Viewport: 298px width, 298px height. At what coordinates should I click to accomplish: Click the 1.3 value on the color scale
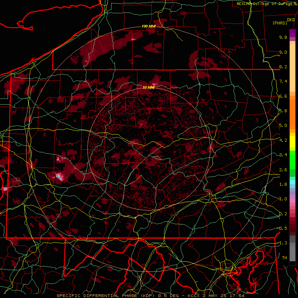(x=283, y=243)
